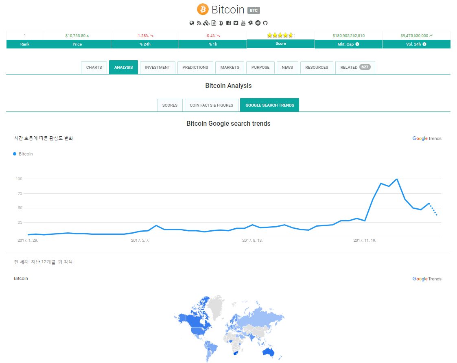This screenshot has width=457, height=363.
Task: Switch to the CHARTS tab
Action: [94, 68]
